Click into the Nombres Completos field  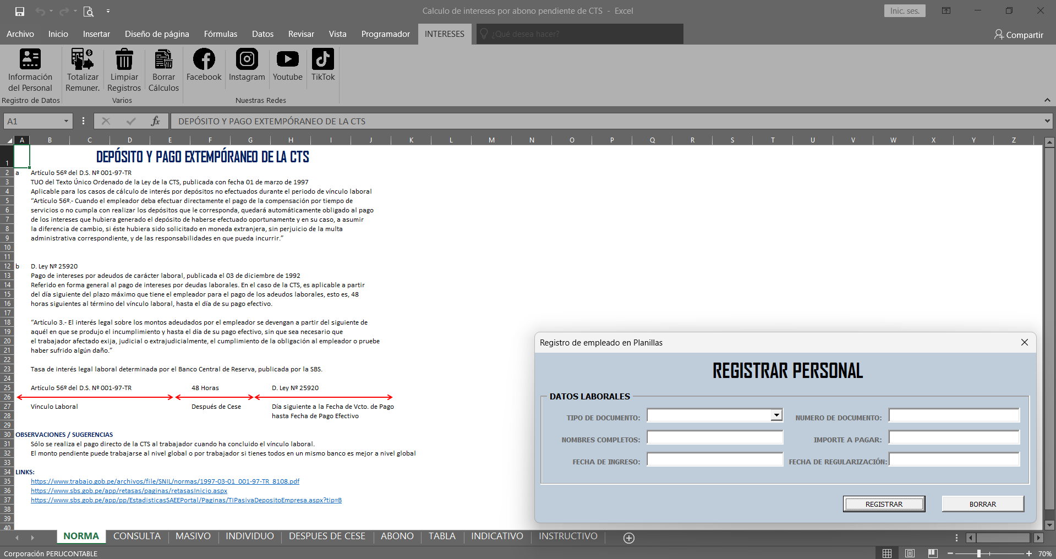714,438
